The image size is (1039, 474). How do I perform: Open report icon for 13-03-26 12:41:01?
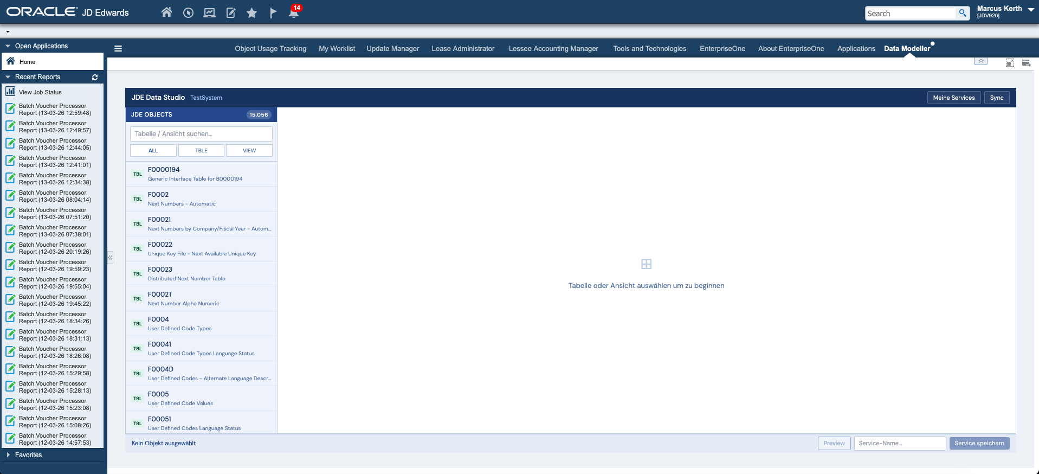click(10, 161)
